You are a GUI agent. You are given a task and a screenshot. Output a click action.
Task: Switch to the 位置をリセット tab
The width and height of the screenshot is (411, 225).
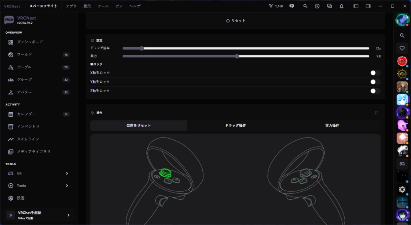(138, 126)
